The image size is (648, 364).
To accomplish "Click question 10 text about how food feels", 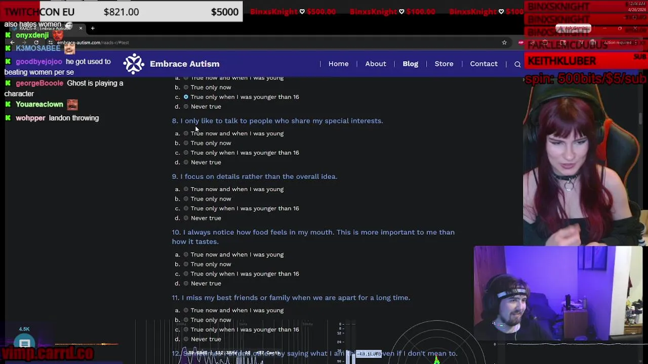I will 313,237.
